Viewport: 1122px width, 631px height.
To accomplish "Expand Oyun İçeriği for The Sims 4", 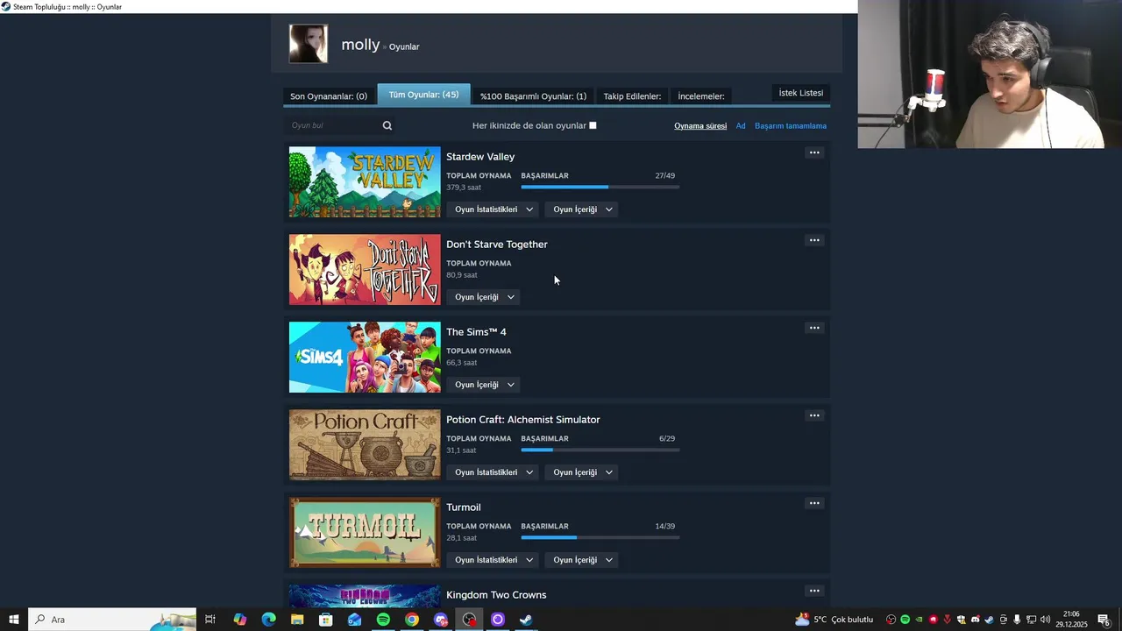I will [484, 385].
